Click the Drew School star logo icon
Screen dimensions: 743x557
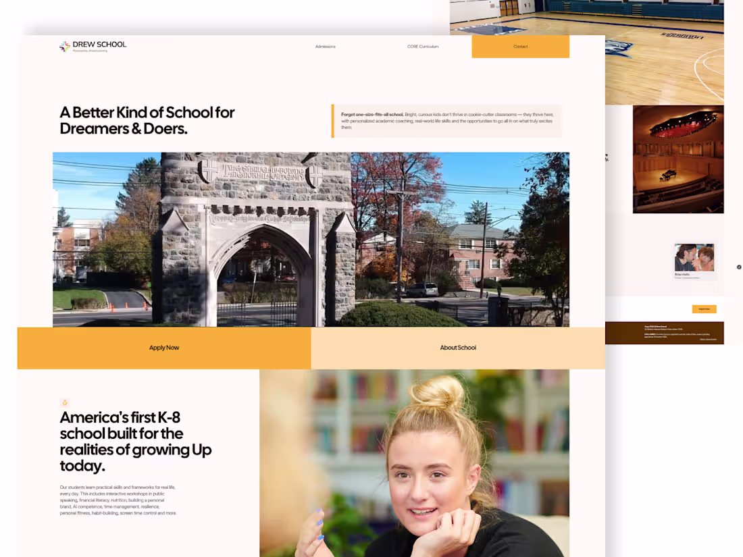63,46
